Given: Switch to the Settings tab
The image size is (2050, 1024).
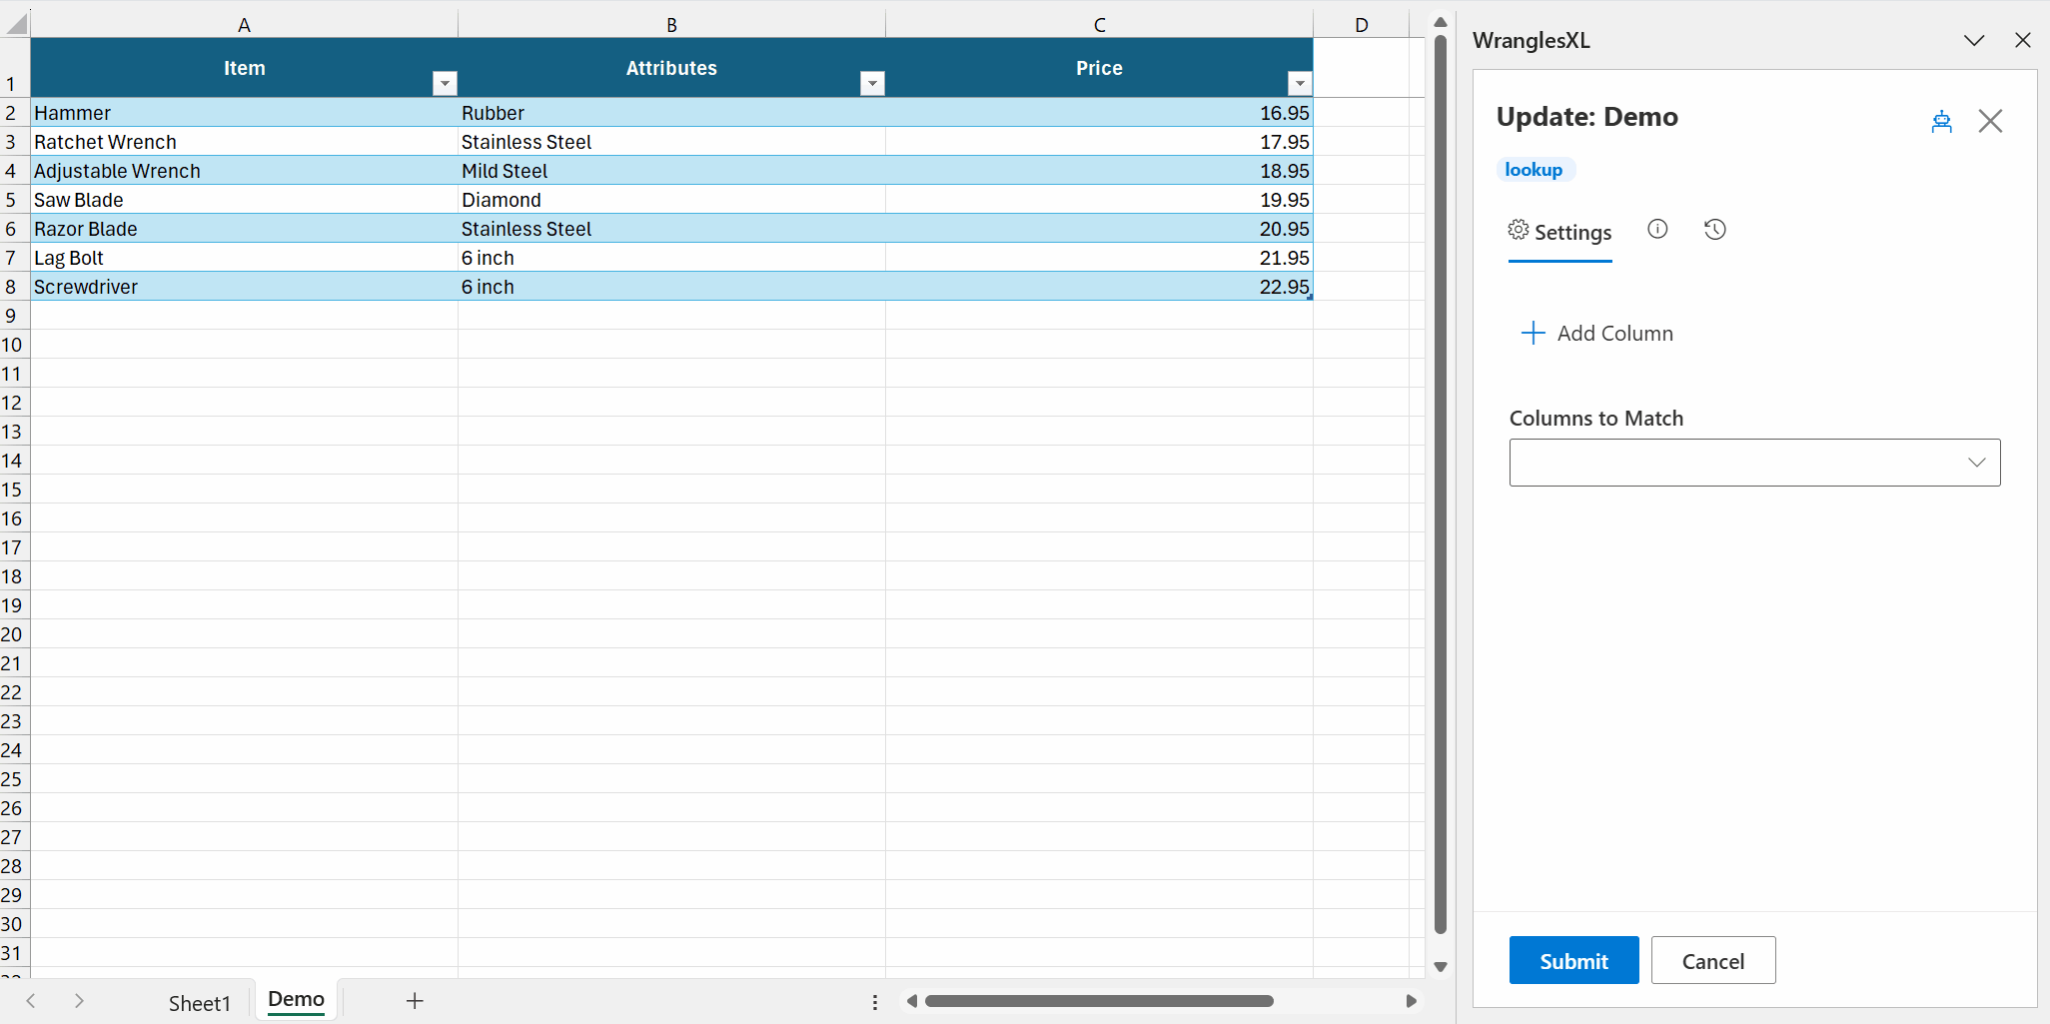Looking at the screenshot, I should [1559, 232].
